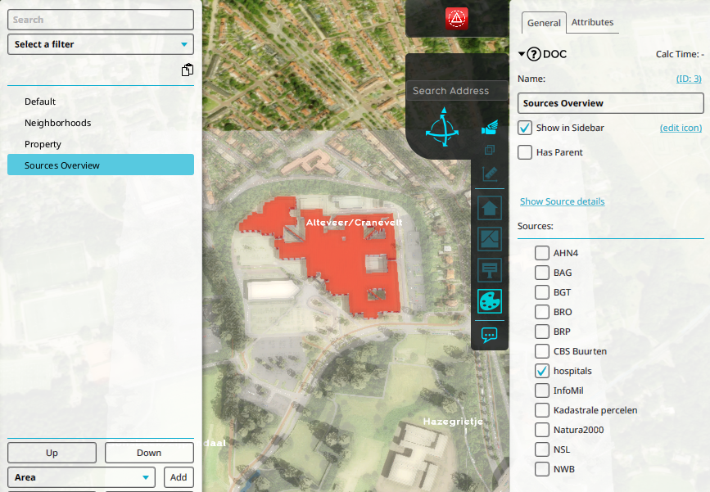Select Neighborhoods in the overlay list
The width and height of the screenshot is (710, 492).
tap(57, 123)
